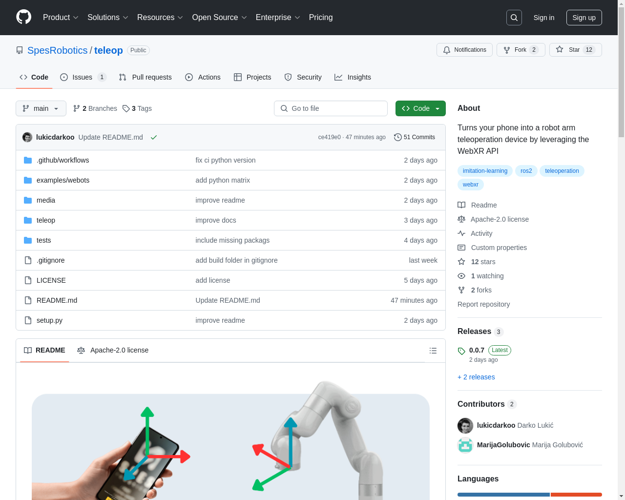Viewport: 625px width, 500px height.
Task: Select the Apache-2.0 license tab
Action: pyautogui.click(x=113, y=350)
